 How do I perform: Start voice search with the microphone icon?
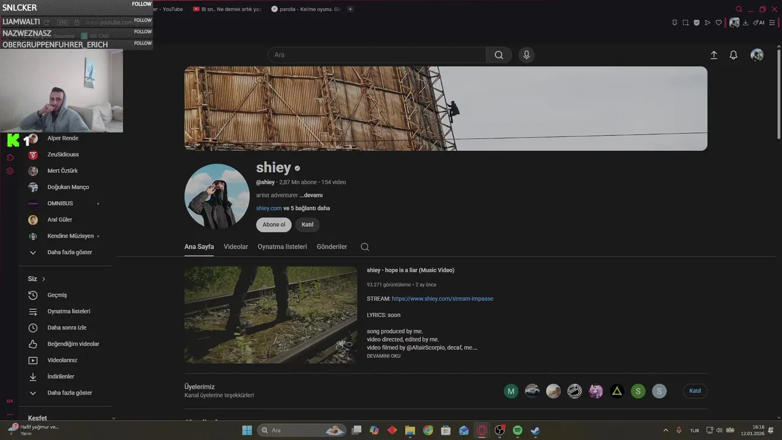[x=527, y=55]
